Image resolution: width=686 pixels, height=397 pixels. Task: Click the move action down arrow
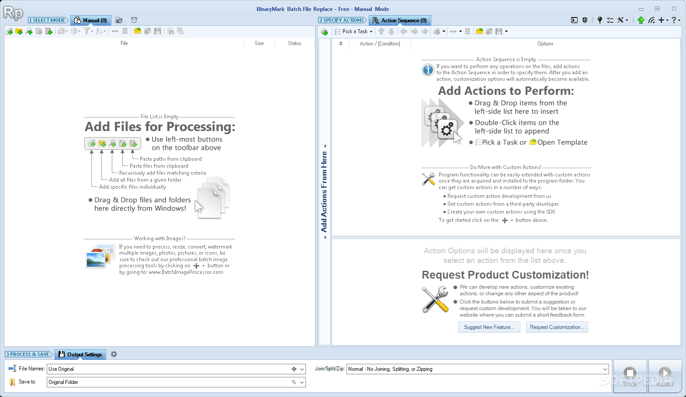pyautogui.click(x=392, y=31)
